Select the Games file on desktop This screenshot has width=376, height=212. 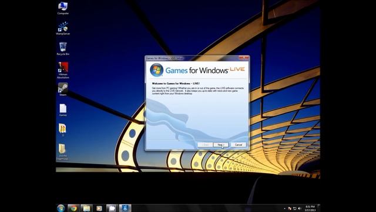tap(63, 110)
